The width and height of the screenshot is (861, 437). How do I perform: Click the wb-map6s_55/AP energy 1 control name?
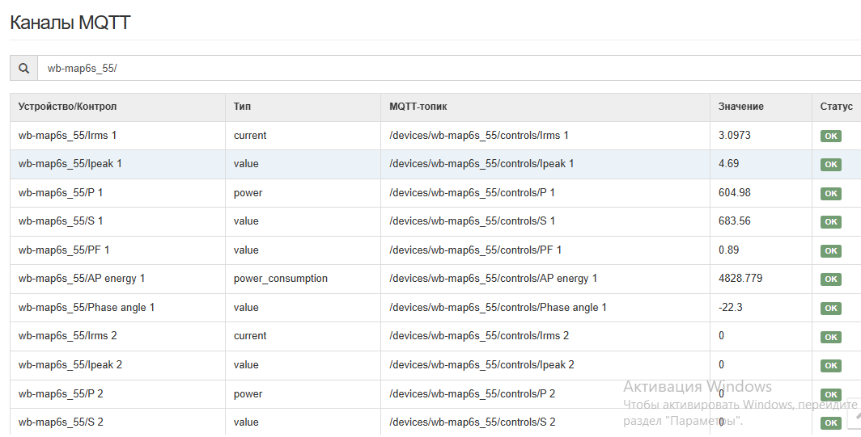[x=81, y=279]
